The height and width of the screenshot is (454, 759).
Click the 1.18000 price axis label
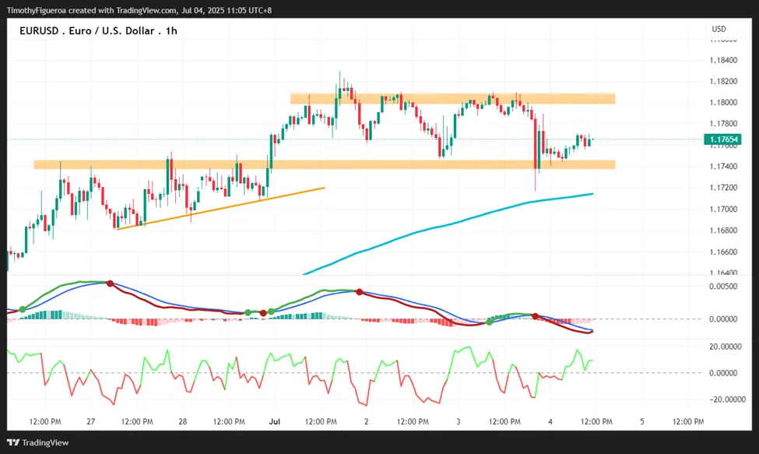[x=723, y=102]
